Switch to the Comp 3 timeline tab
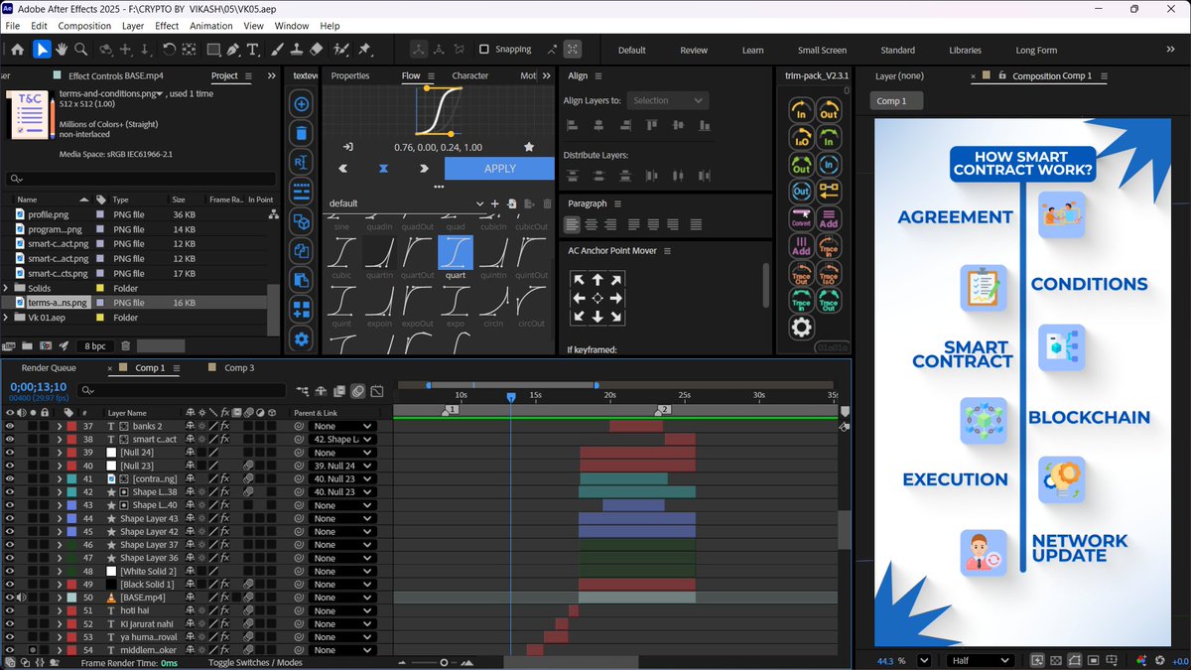This screenshot has width=1191, height=670. (x=237, y=367)
